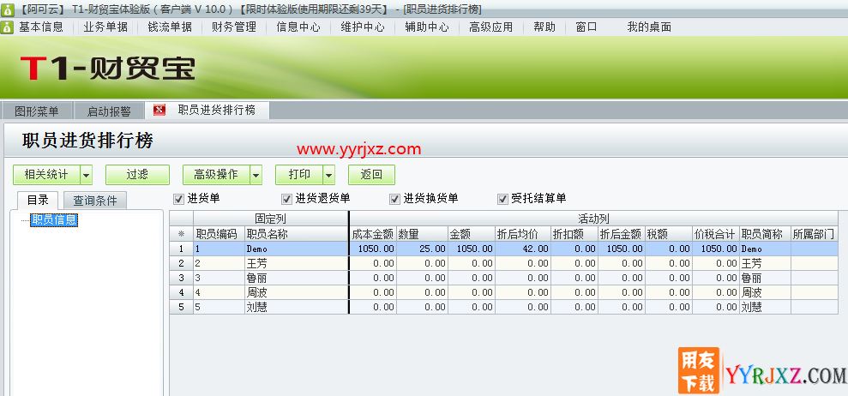
Task: Go to 我的桌面
Action: tap(649, 27)
